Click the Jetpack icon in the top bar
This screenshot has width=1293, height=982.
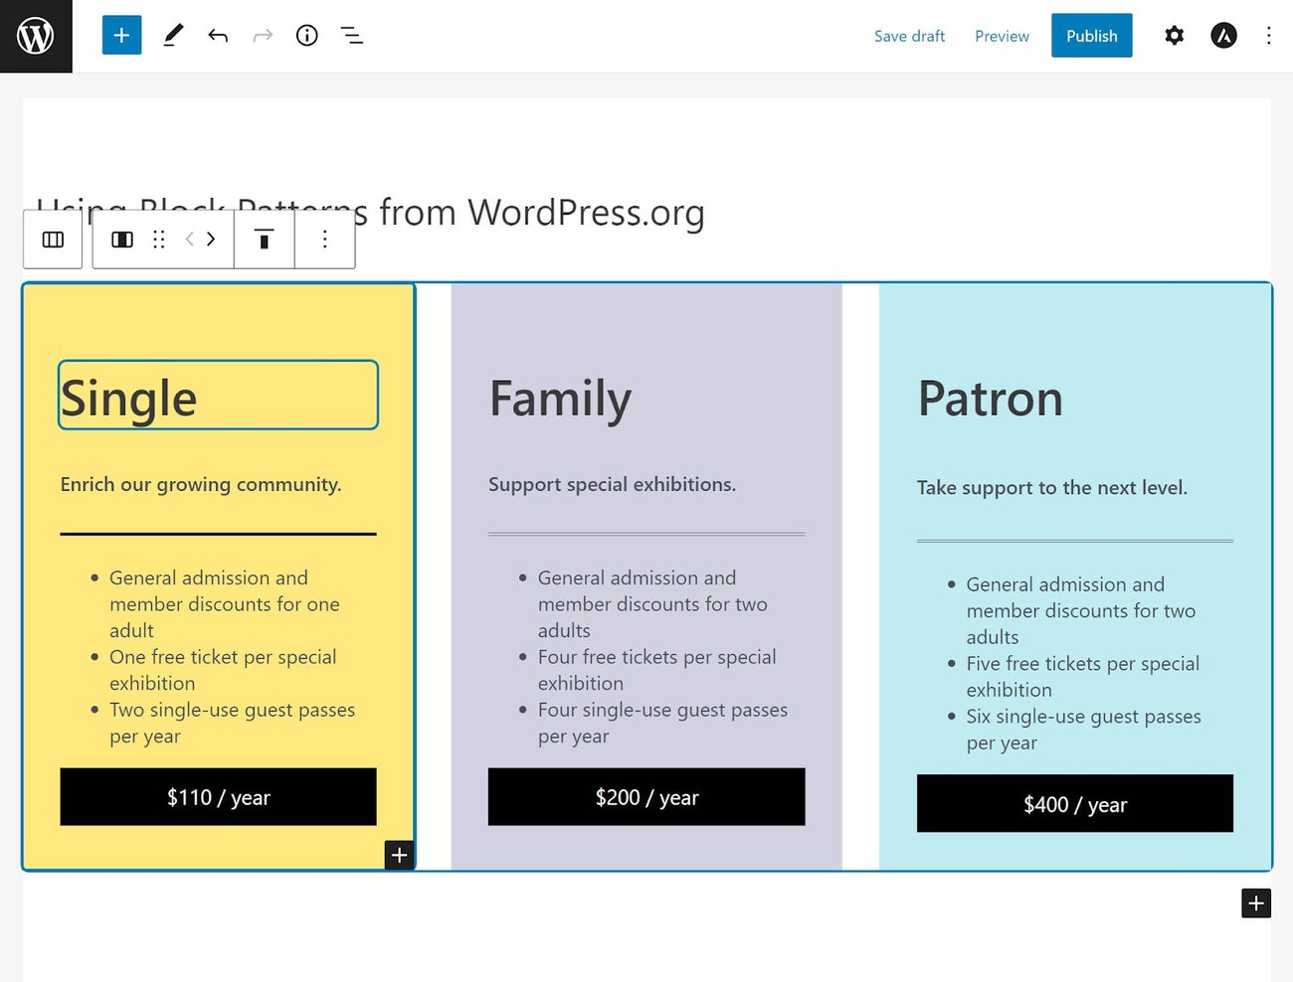point(1223,35)
